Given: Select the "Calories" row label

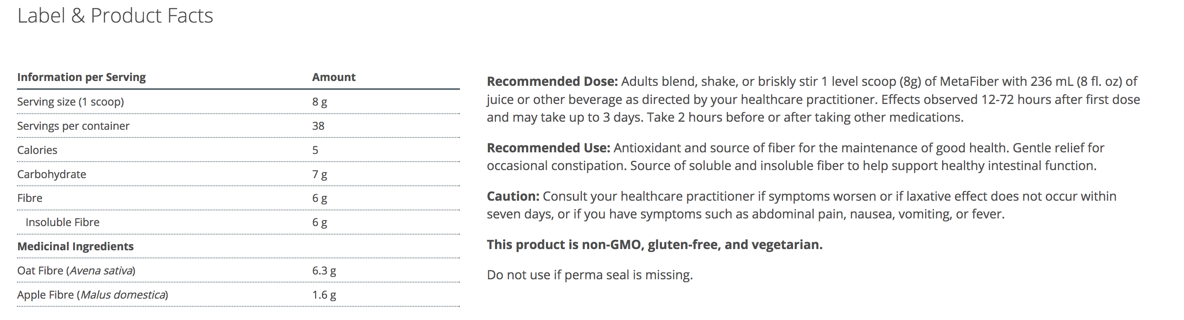Looking at the screenshot, I should pyautogui.click(x=37, y=150).
